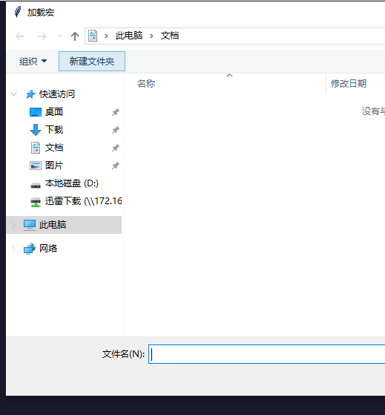Screen dimensions: 385x415
Task: Expand the 网络 tree node
Action: [14, 249]
